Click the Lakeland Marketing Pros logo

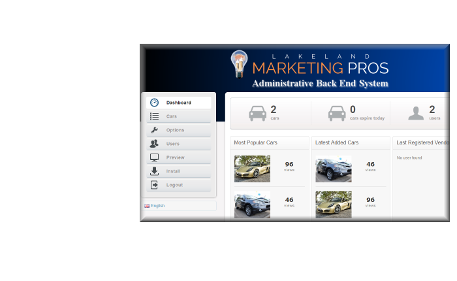pos(310,64)
